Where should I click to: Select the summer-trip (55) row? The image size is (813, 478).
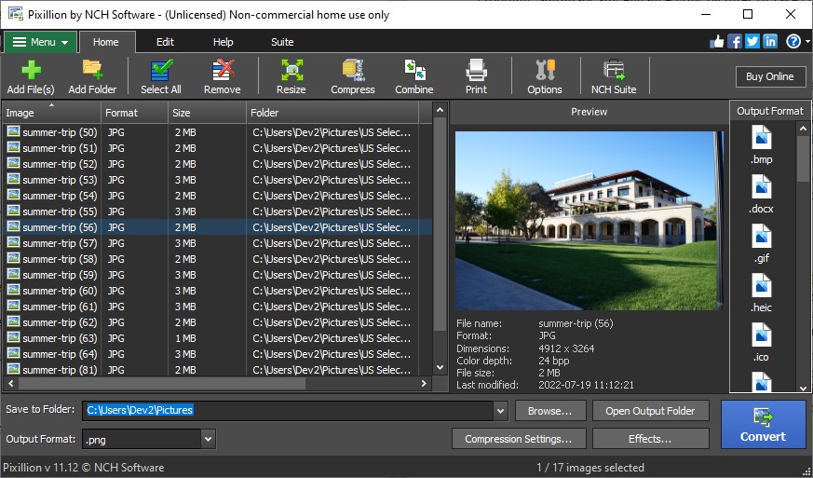(x=217, y=212)
